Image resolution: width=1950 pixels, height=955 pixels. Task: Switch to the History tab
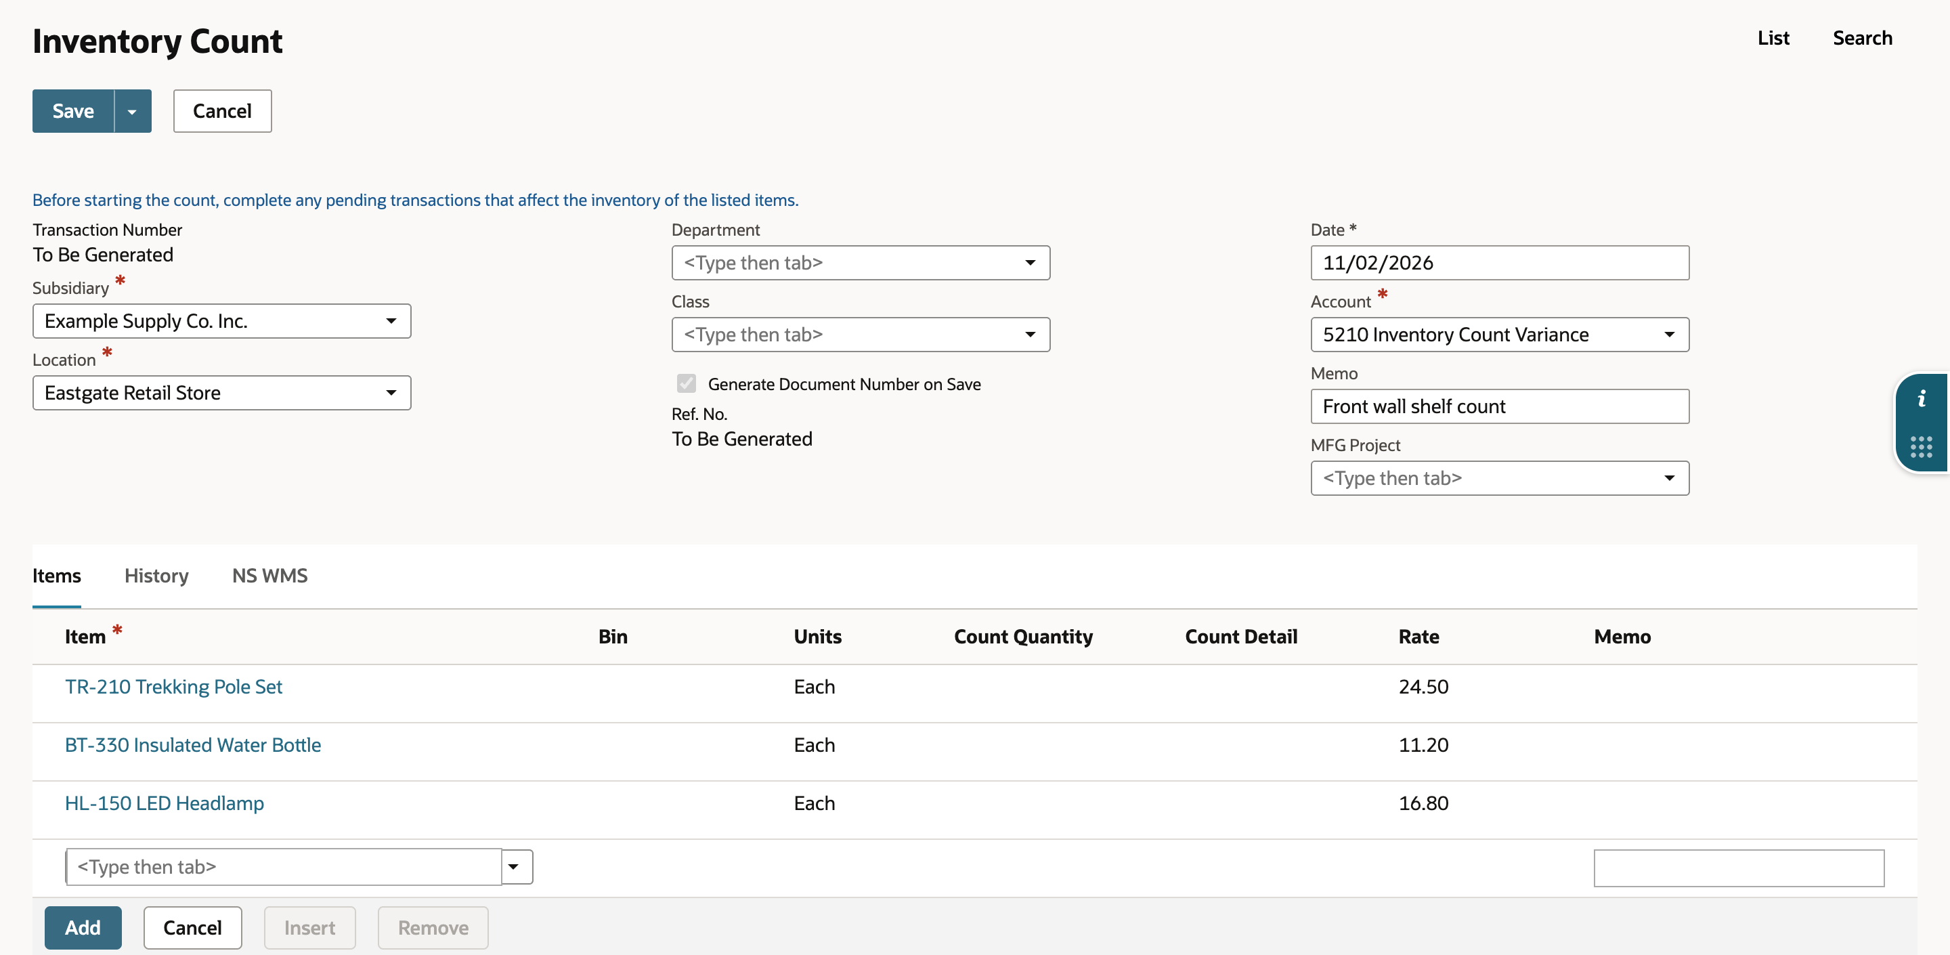(x=156, y=576)
